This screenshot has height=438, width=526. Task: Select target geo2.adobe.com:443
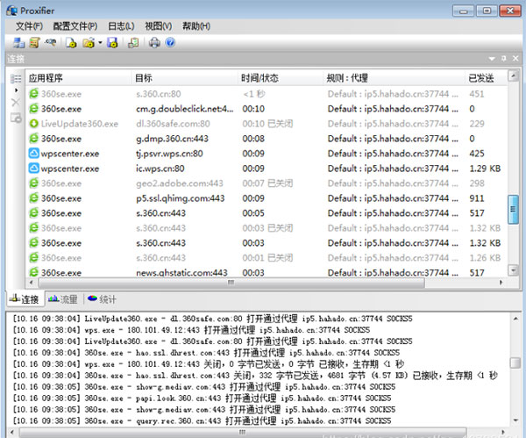180,183
